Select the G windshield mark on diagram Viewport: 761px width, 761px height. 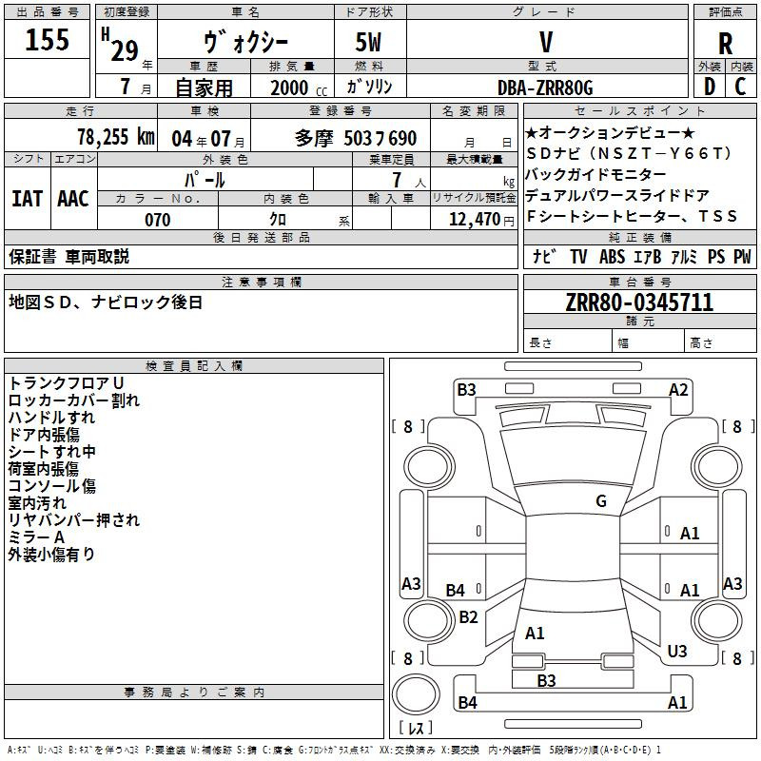(x=601, y=501)
